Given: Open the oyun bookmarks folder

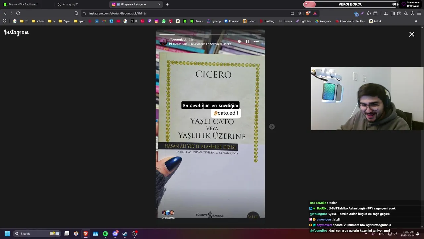Looking at the screenshot, I should tap(79, 21).
